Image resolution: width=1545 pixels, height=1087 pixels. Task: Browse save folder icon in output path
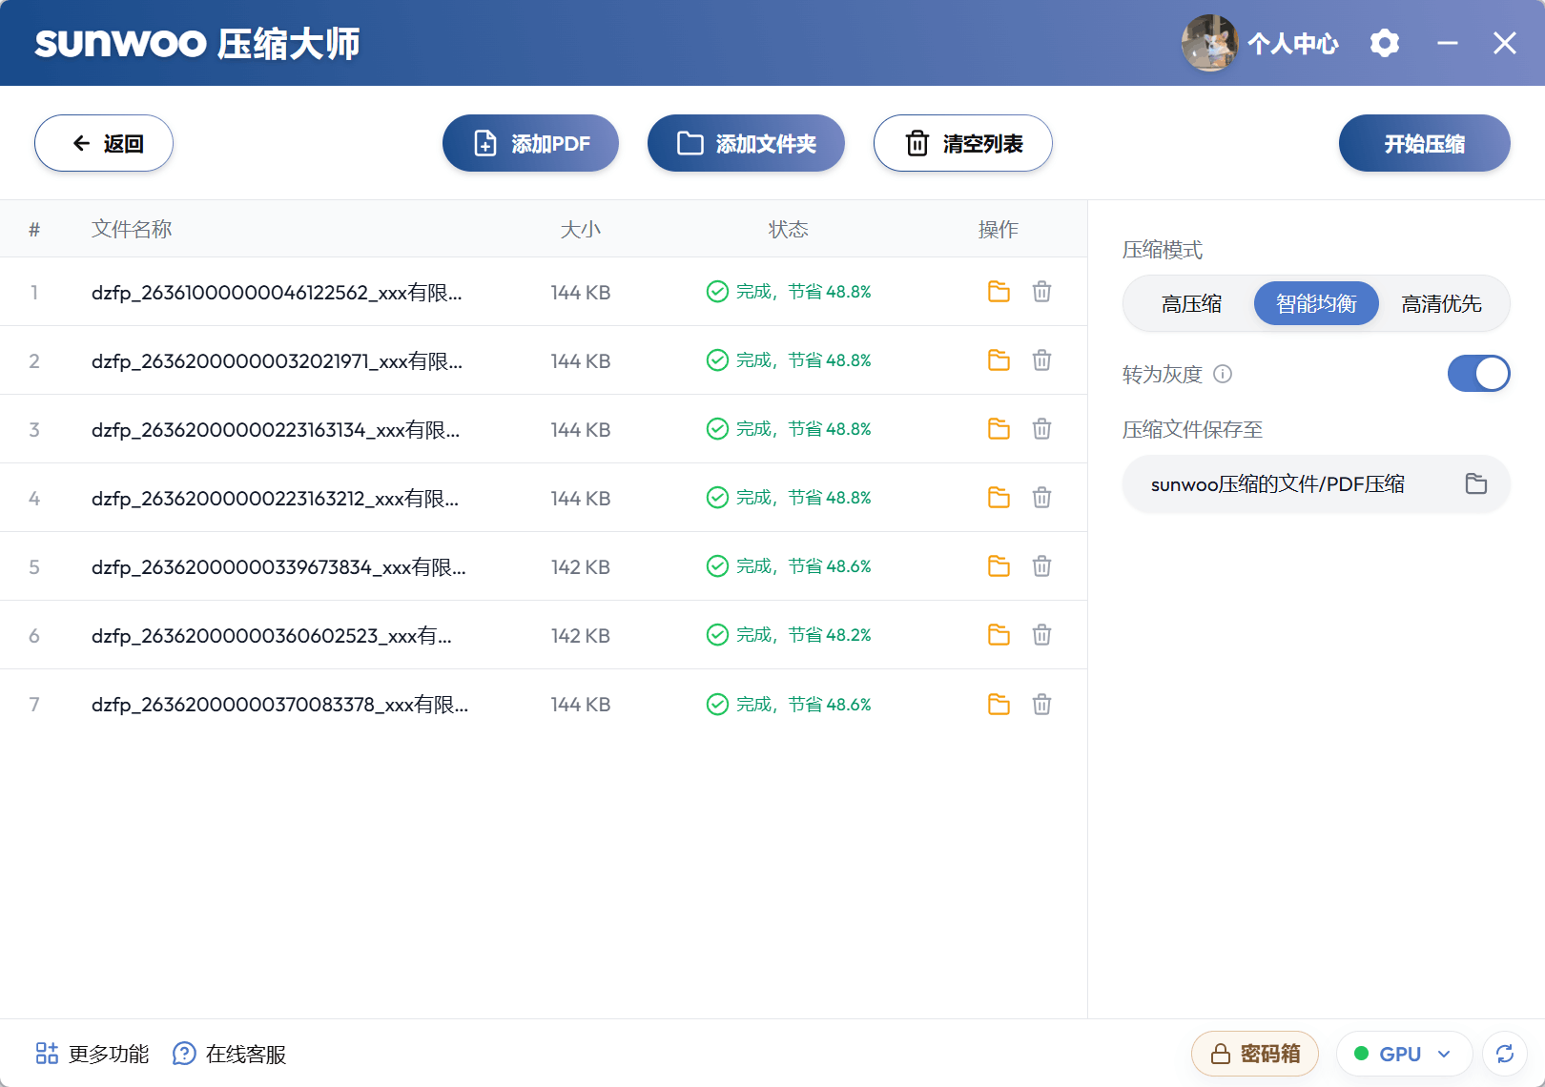pos(1476,484)
